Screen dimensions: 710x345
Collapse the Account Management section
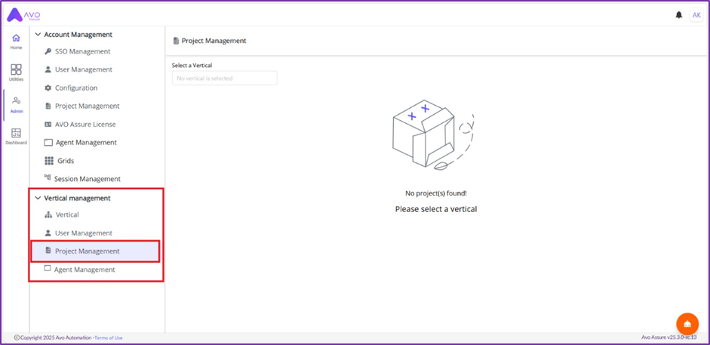click(x=38, y=35)
